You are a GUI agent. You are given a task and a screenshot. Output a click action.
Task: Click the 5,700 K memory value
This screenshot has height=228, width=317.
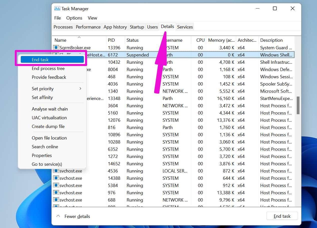(x=227, y=149)
